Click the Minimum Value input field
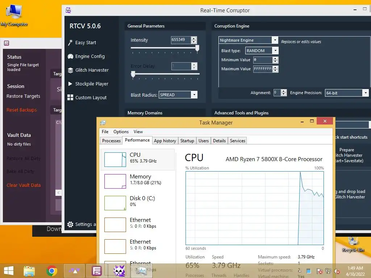The height and width of the screenshot is (278, 371). tap(263, 60)
